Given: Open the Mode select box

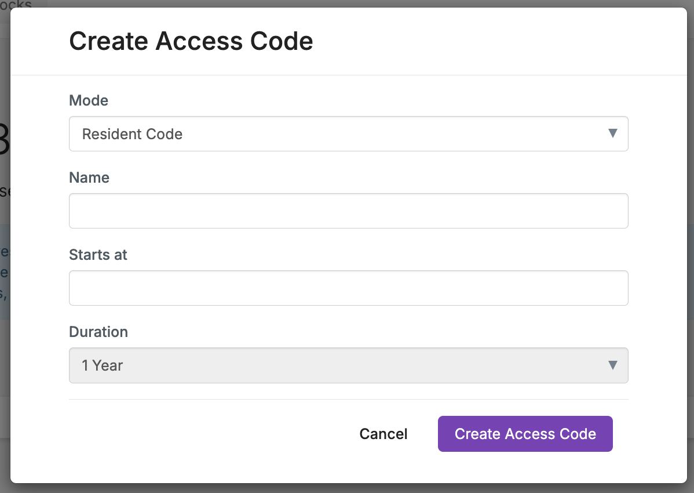Looking at the screenshot, I should click(x=348, y=133).
